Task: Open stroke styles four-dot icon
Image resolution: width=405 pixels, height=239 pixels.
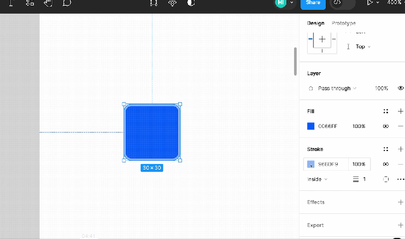Action: tap(386, 149)
